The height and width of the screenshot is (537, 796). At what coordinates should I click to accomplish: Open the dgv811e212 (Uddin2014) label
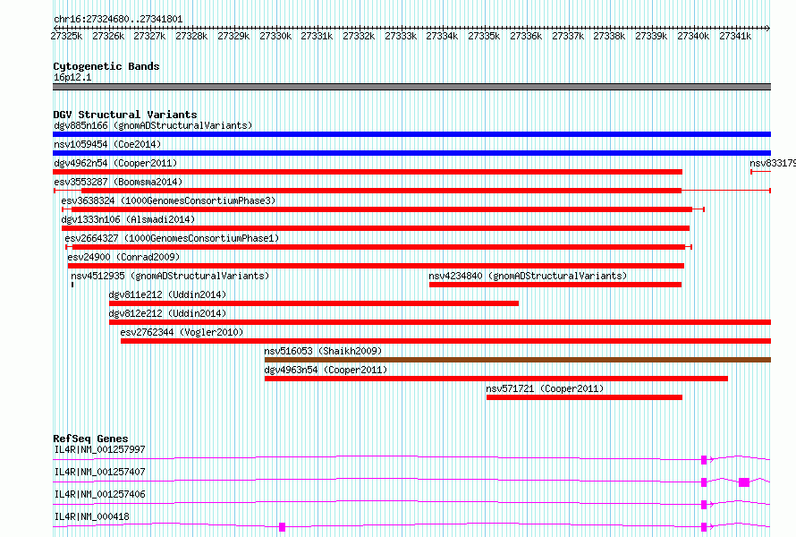(x=167, y=294)
